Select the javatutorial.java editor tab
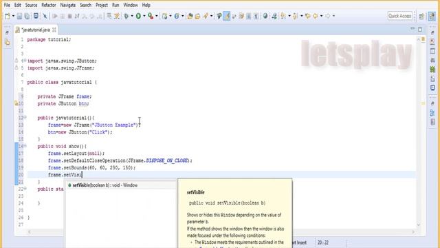Screen dimensions: 440x248 (35, 30)
